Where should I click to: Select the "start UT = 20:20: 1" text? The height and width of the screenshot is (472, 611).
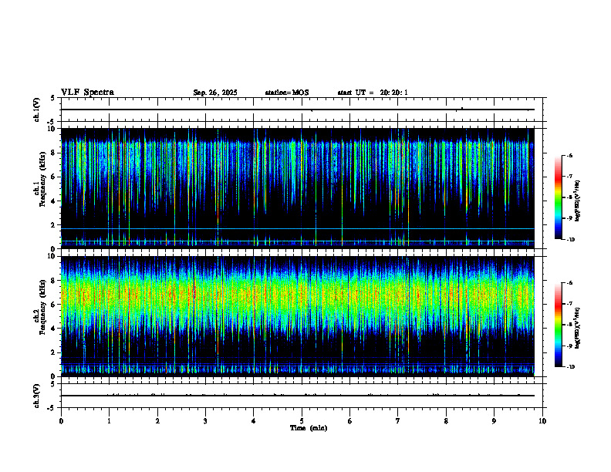[x=373, y=93]
